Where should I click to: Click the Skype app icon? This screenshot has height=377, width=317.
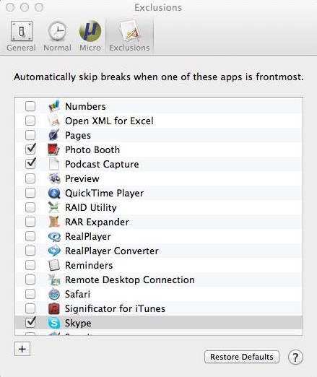[54, 323]
